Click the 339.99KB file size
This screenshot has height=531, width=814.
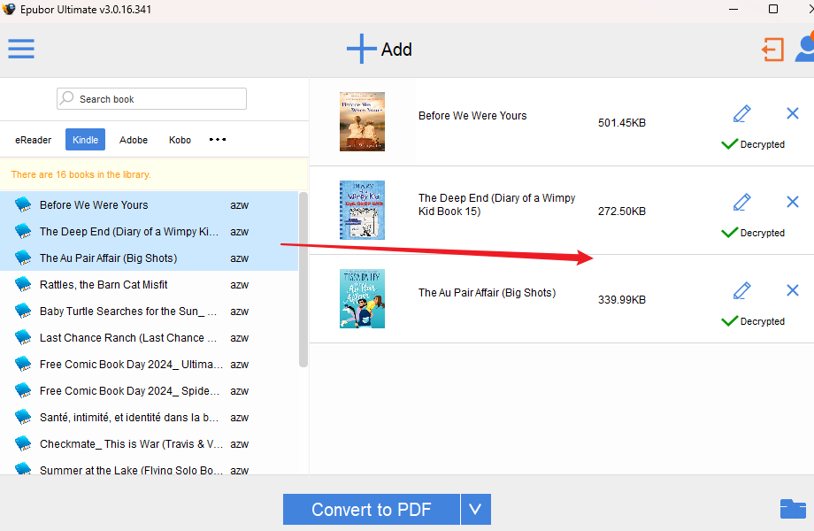pos(621,299)
